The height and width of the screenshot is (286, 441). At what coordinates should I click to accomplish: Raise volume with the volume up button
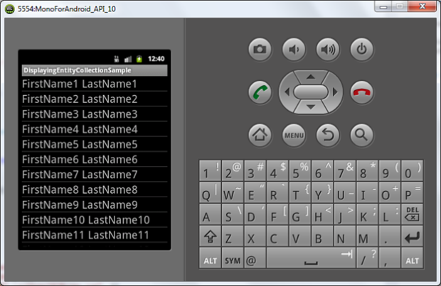click(328, 49)
